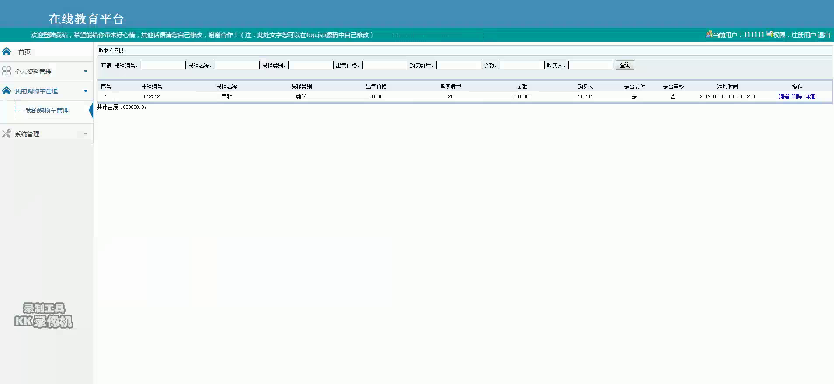The height and width of the screenshot is (384, 834).
Task: Click 编辑 link for course 012212
Action: coord(784,96)
